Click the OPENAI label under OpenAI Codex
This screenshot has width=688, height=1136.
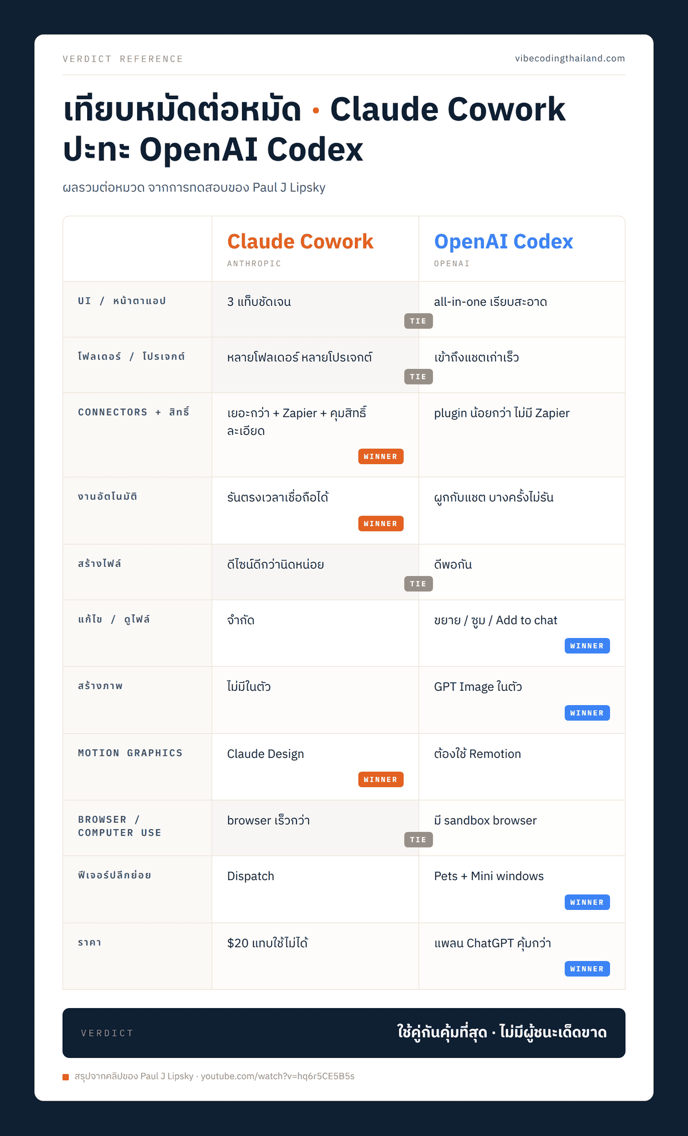tap(452, 264)
